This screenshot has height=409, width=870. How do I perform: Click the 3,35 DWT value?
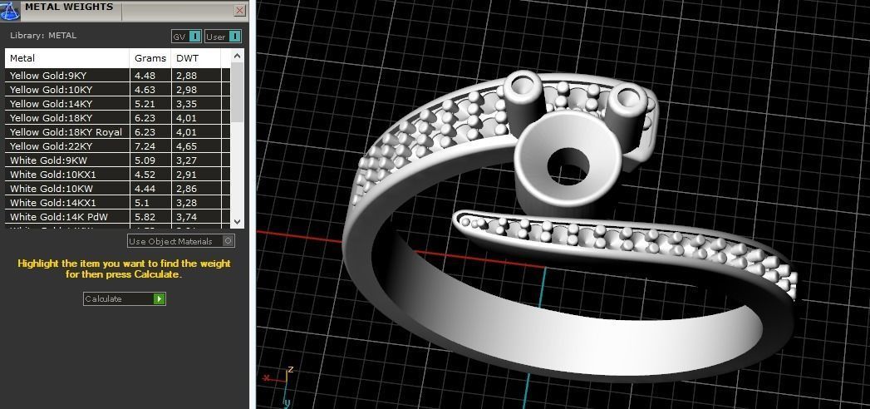click(x=186, y=104)
